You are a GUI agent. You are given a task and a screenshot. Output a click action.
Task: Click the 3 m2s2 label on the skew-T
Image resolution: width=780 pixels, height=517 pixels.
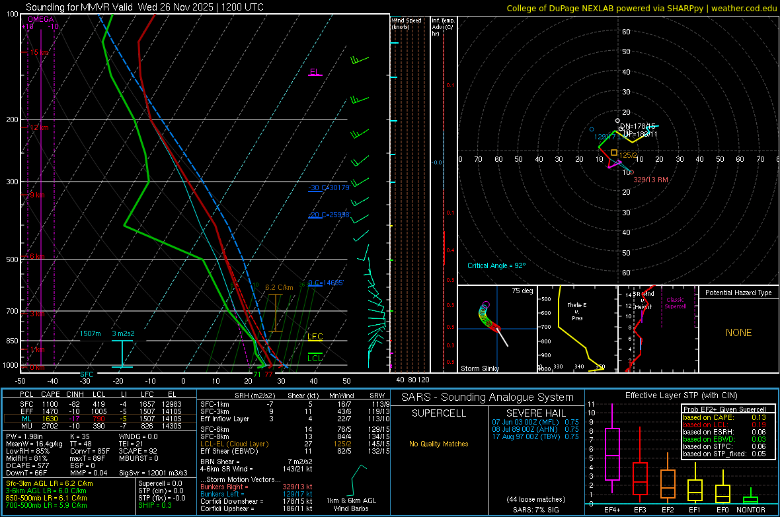123,333
